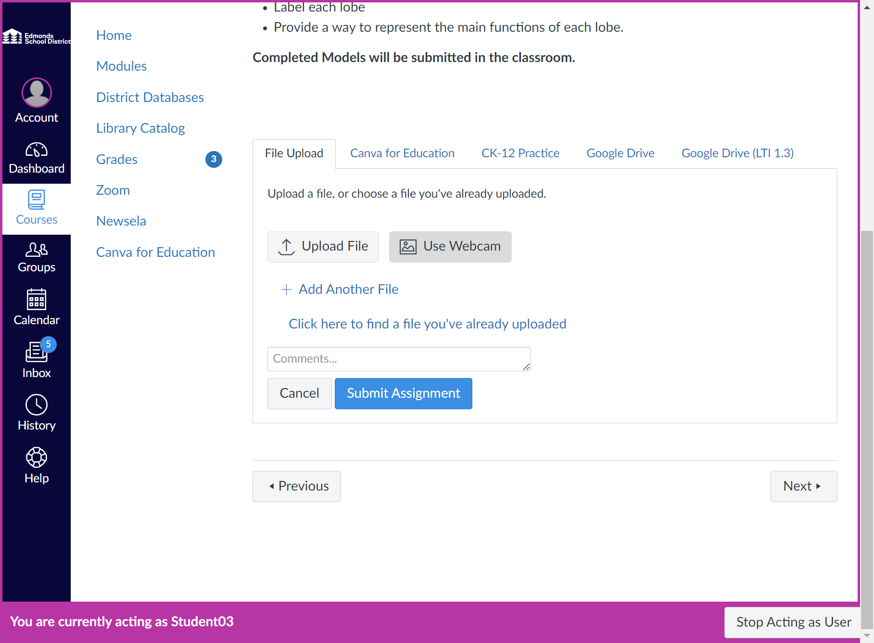Viewport: 874px width, 643px height.
Task: Click the plus icon beside Add Another File
Action: [286, 289]
